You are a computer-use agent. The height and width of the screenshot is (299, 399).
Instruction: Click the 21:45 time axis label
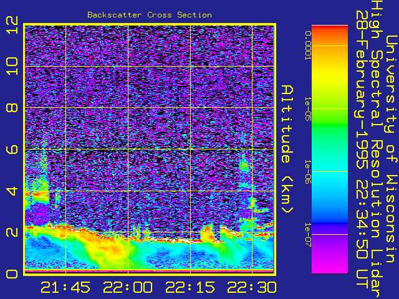tap(65, 287)
